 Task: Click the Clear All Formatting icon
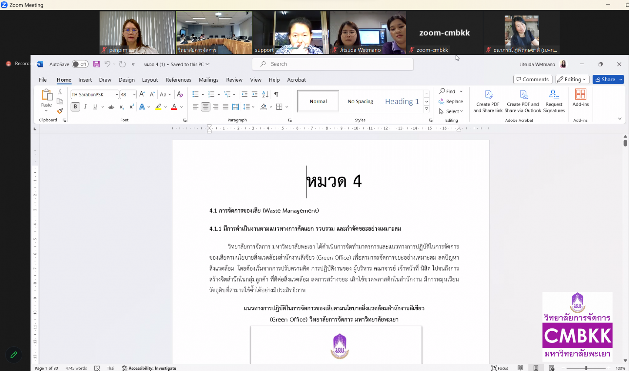[x=180, y=94]
